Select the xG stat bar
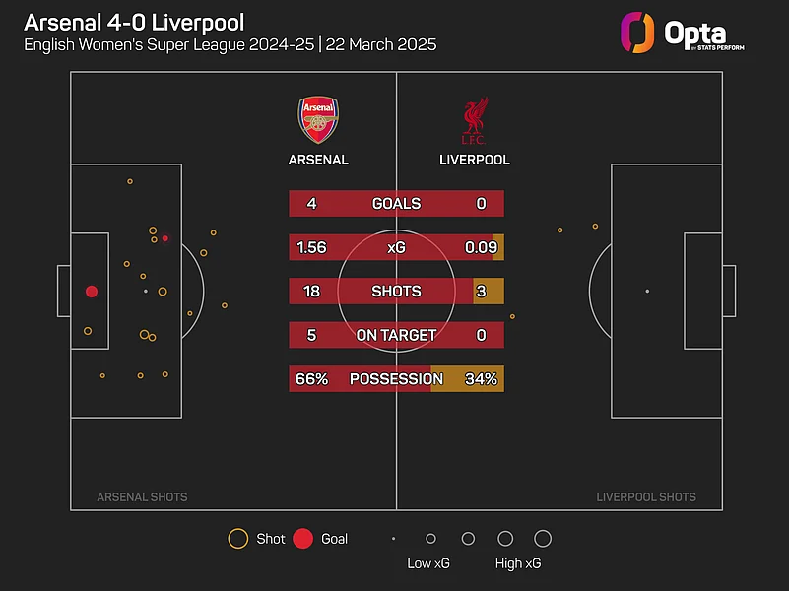The image size is (789, 591). coord(396,247)
